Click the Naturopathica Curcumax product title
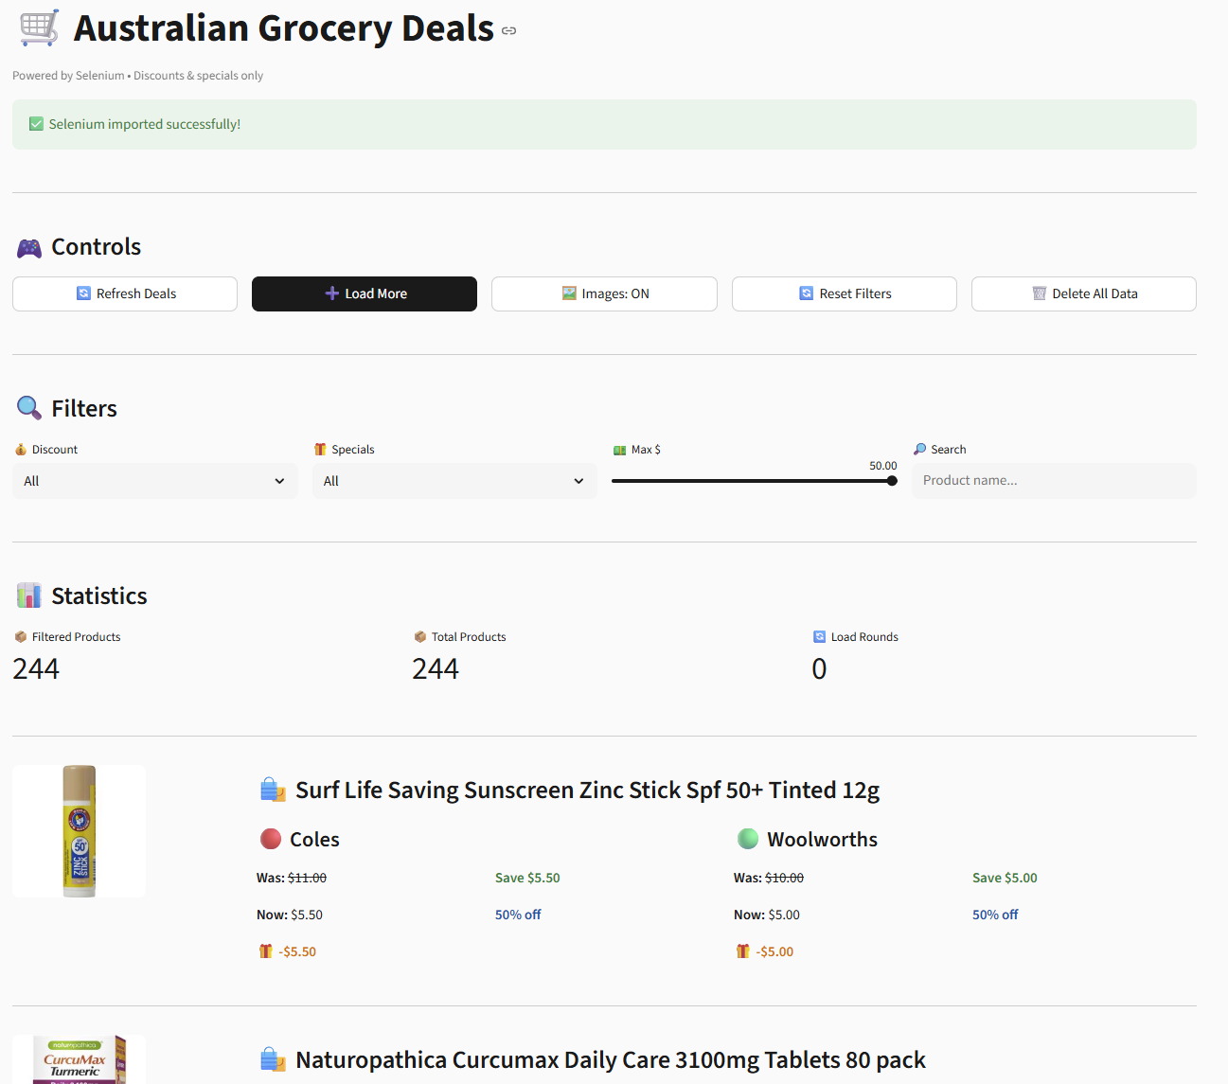1228x1084 pixels. point(611,1060)
